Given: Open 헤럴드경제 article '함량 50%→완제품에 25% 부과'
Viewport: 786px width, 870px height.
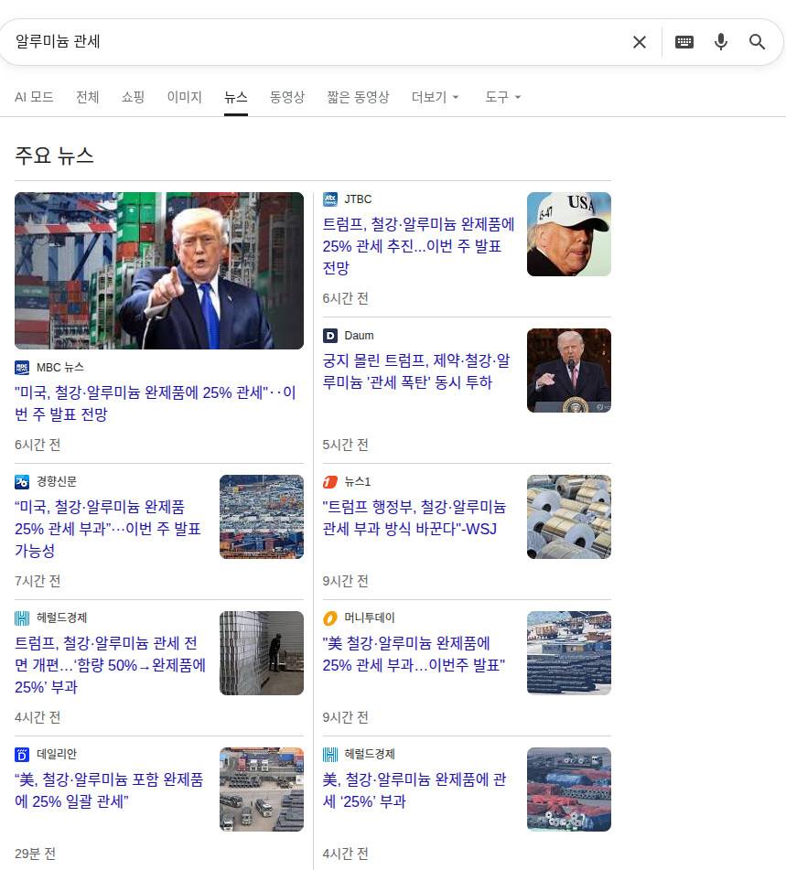Looking at the screenshot, I should click(x=110, y=665).
